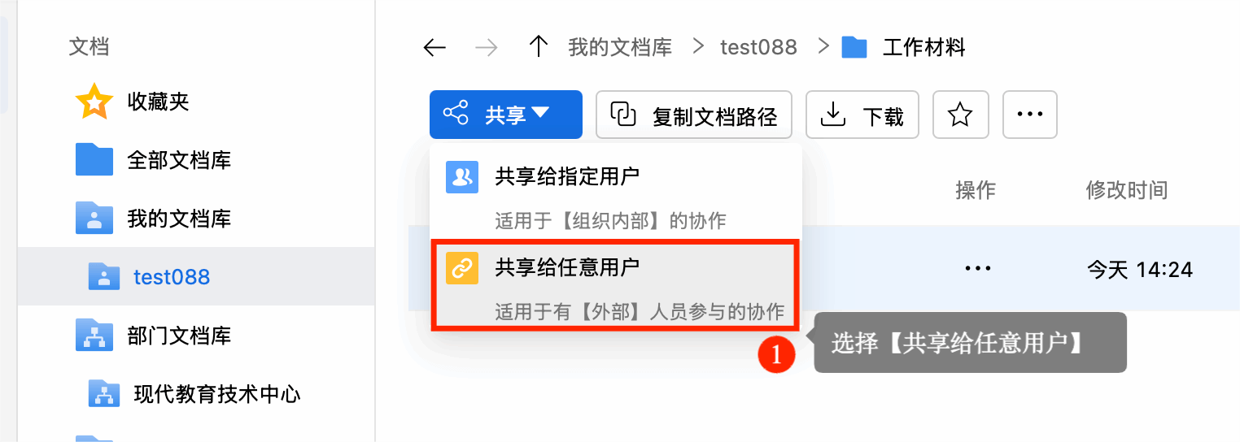Click the blue 工作材料 folder icon in breadcrumb

point(854,47)
